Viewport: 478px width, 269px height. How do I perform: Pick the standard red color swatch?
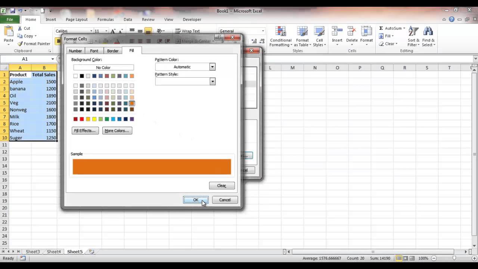tap(82, 119)
